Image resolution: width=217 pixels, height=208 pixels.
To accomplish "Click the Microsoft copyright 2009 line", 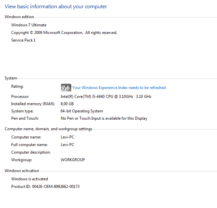I will (x=64, y=33).
